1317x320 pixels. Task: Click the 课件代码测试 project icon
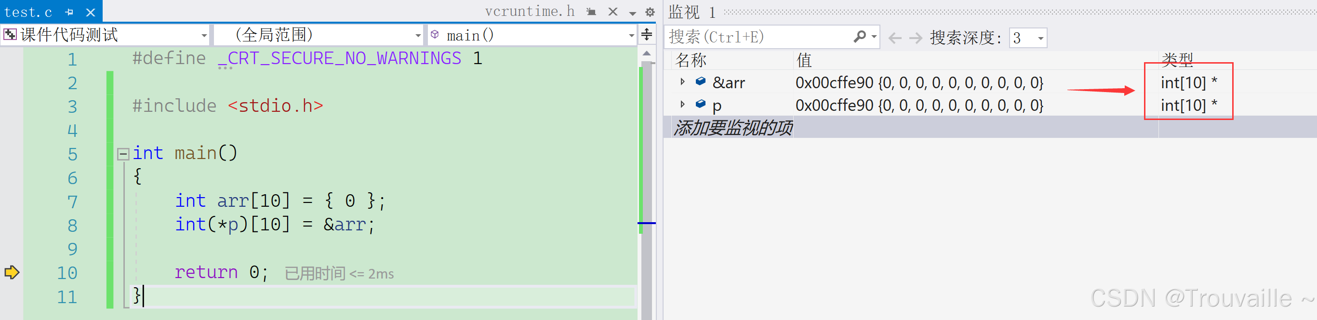coord(10,35)
